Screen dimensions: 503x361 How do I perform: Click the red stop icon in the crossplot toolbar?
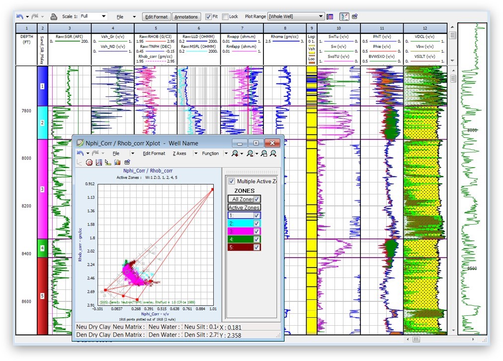89,162
